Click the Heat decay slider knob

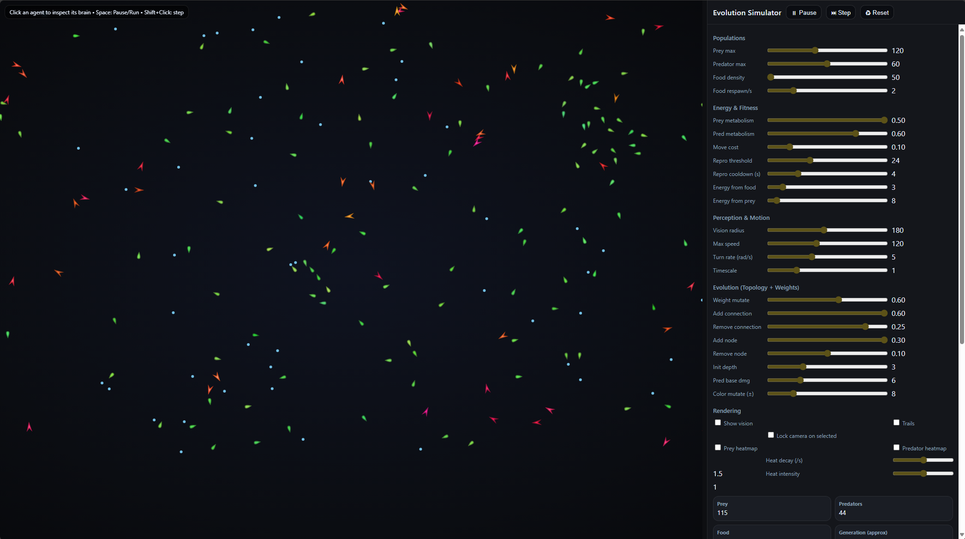coord(923,460)
